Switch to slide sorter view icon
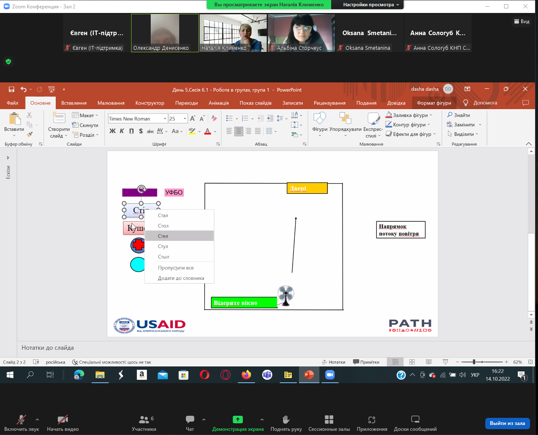The image size is (538, 435). click(x=412, y=362)
